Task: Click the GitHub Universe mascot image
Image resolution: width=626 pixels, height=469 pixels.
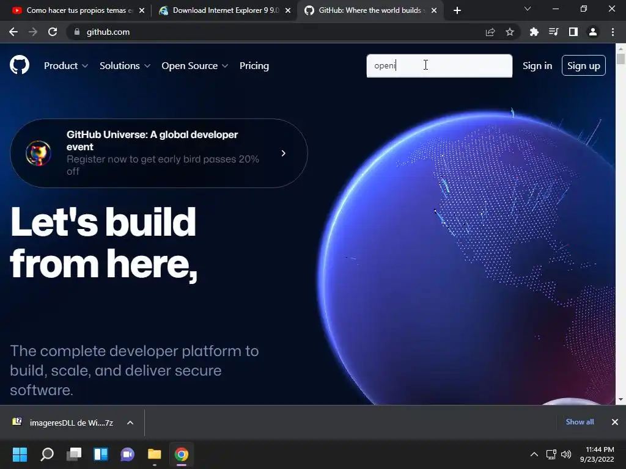Action: click(x=39, y=153)
